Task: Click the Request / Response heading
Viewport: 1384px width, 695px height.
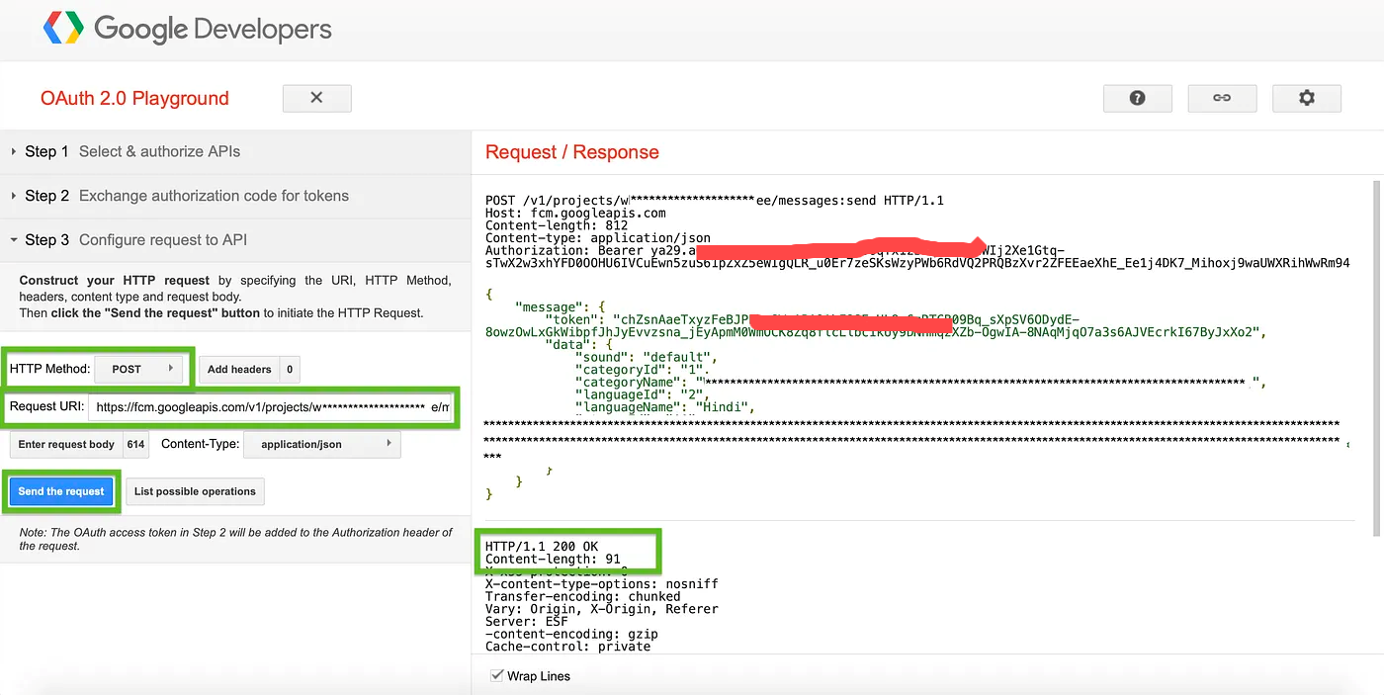Action: (572, 152)
